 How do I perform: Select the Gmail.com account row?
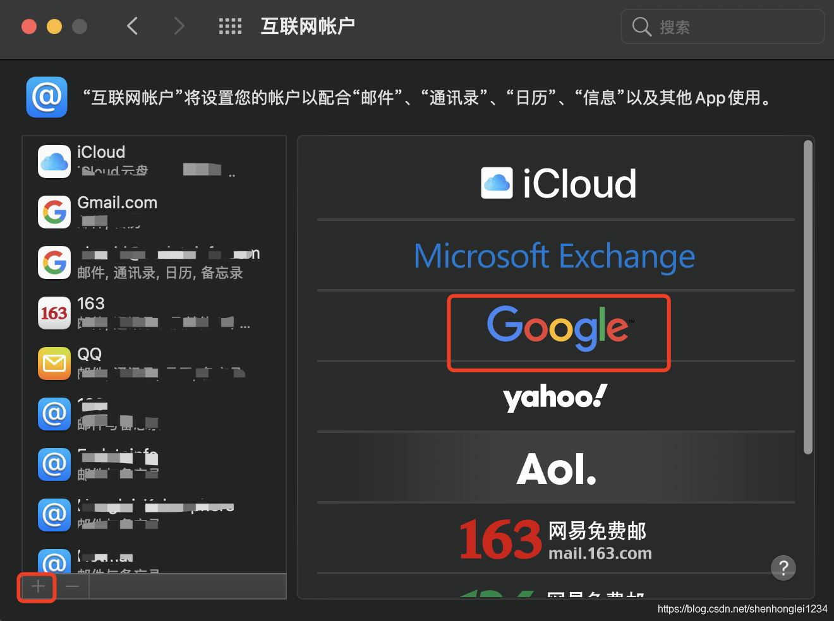coord(154,211)
